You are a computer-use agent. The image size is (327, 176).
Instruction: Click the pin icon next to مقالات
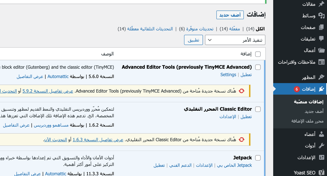click(x=321, y=4)
